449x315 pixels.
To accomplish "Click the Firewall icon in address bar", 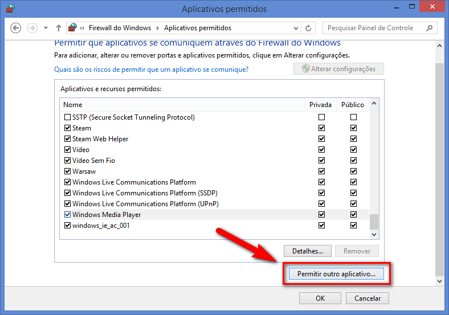I will (72, 27).
